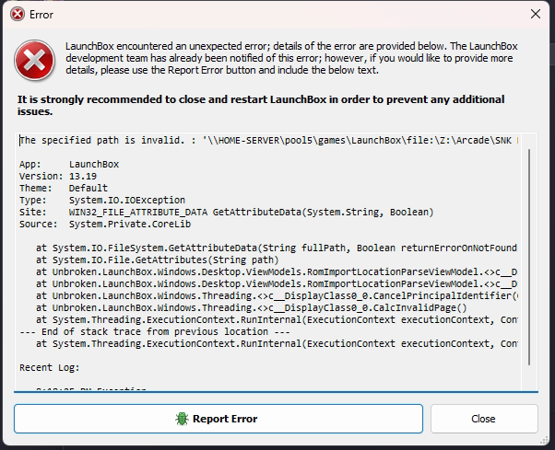Click '--- End of stack trace' line
Screen dimensions: 555x450
pos(155,331)
